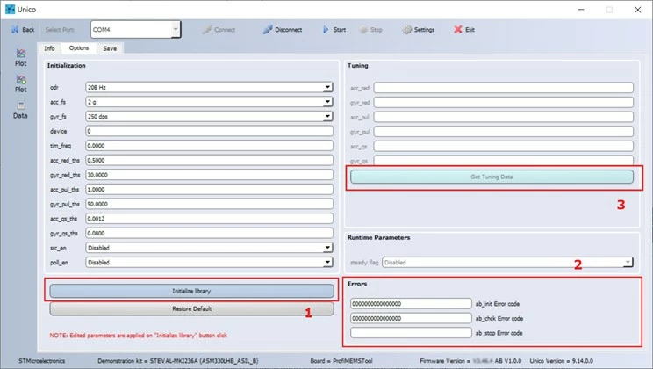Click the acc_qs_ths input field
Viewport: 653px width, 369px height.
[x=209, y=219]
